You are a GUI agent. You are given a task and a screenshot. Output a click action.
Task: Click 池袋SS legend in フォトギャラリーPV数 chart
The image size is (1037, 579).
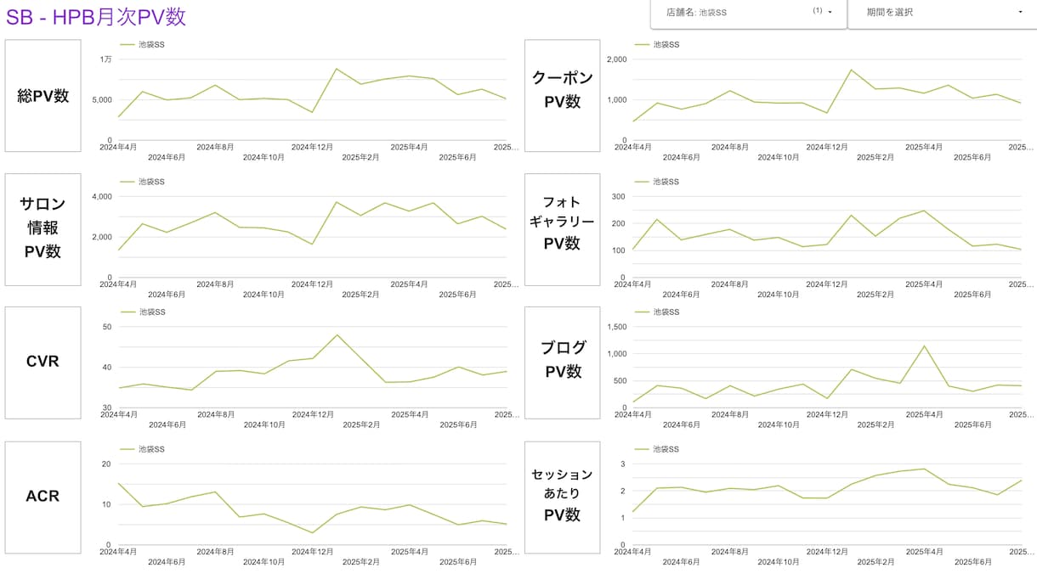657,181
